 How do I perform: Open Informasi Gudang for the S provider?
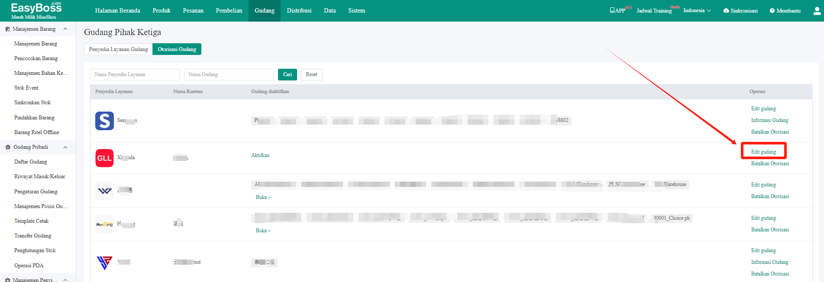click(x=769, y=120)
